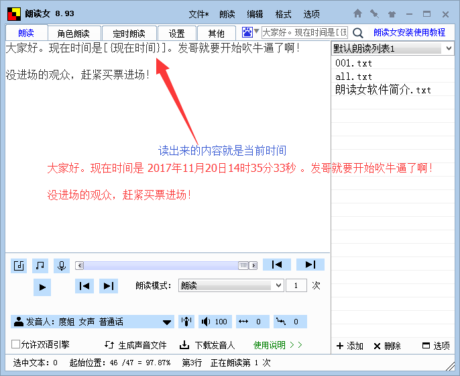Viewport: 460px width, 376px height.
Task: Open the 格式 menu
Action: 283,14
